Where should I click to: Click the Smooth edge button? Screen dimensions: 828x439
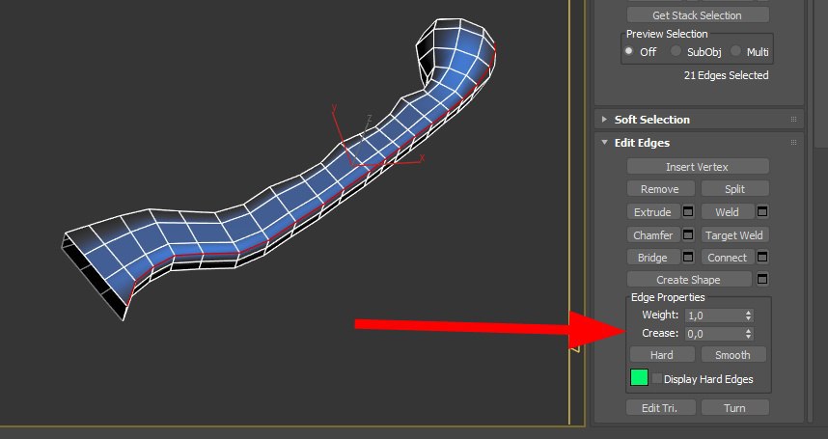733,355
